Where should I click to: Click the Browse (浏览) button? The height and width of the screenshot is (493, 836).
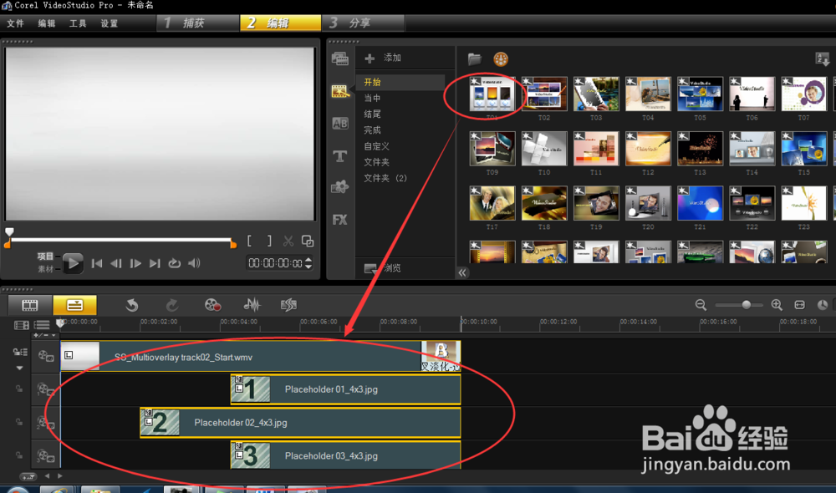click(x=383, y=268)
